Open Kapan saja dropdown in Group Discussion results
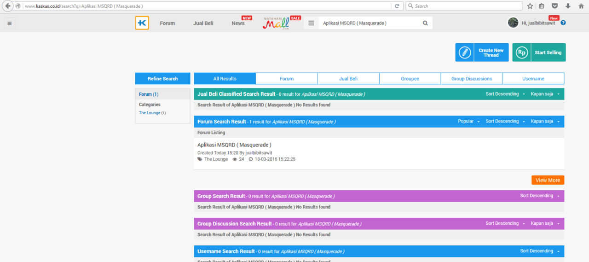 545,223
